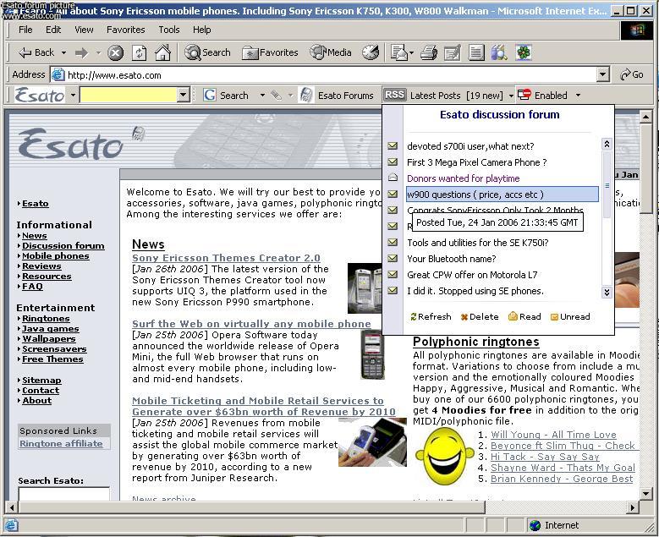The width and height of the screenshot is (659, 537).
Task: Click the yellow toolbar search field
Action: click(x=129, y=95)
